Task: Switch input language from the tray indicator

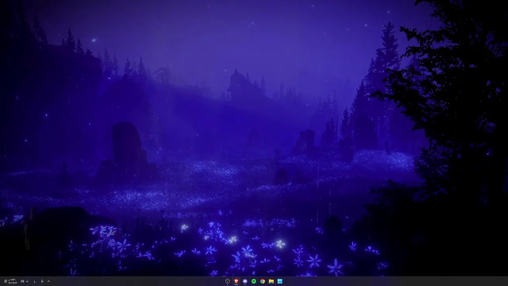Action: click(35, 282)
